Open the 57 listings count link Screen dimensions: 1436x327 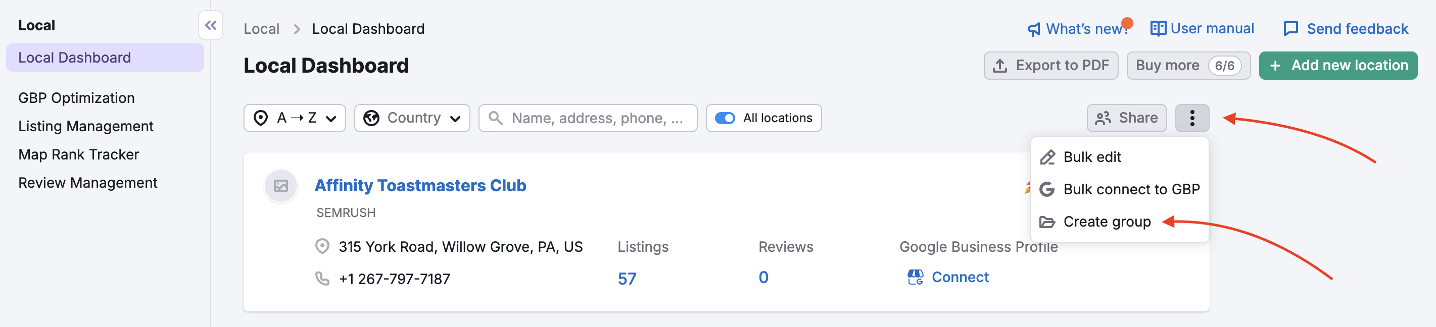point(628,277)
